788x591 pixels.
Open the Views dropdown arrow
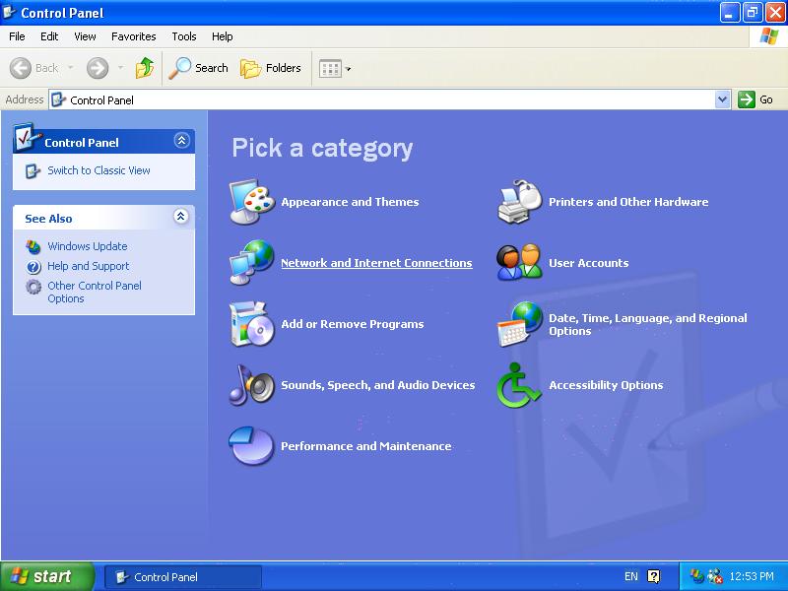click(348, 69)
